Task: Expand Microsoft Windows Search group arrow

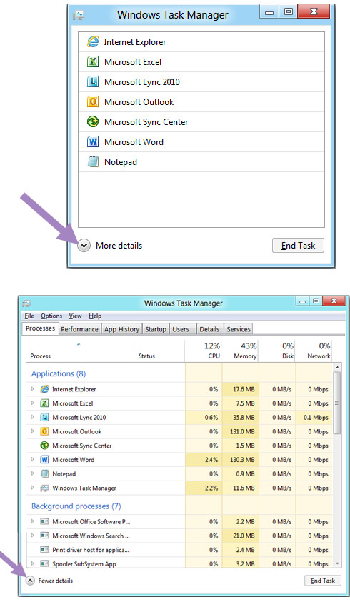Action: 33,535
